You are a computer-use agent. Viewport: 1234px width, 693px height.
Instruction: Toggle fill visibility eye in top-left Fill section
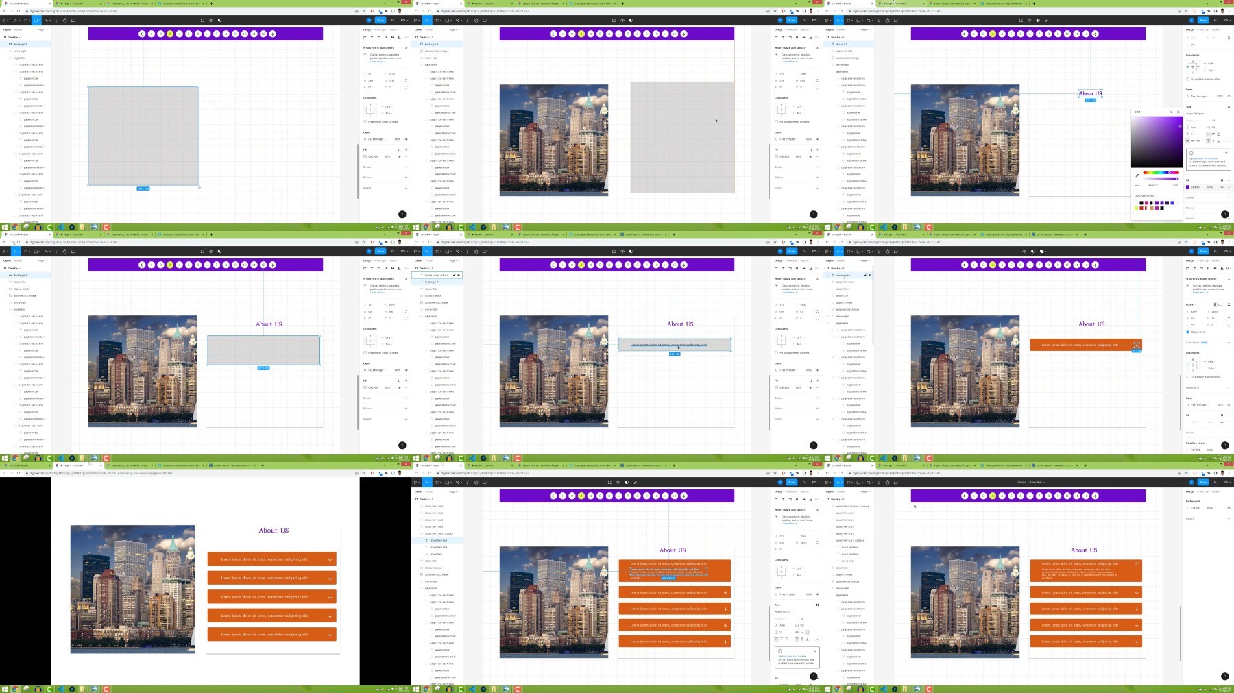tap(400, 156)
